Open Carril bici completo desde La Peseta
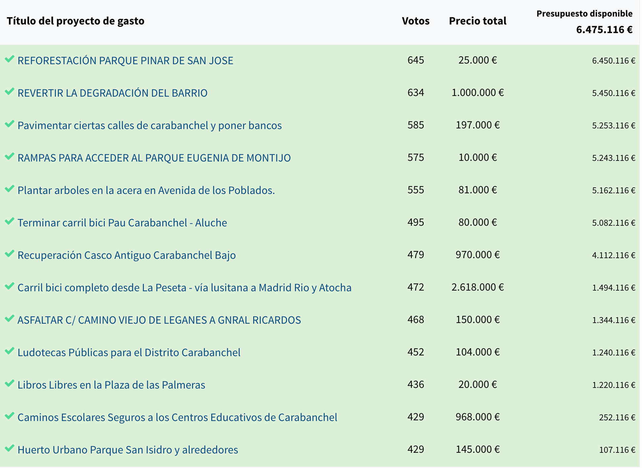The image size is (642, 468). coord(184,288)
